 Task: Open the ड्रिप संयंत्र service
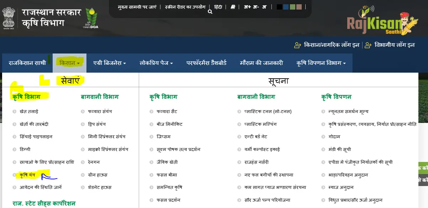(97, 124)
